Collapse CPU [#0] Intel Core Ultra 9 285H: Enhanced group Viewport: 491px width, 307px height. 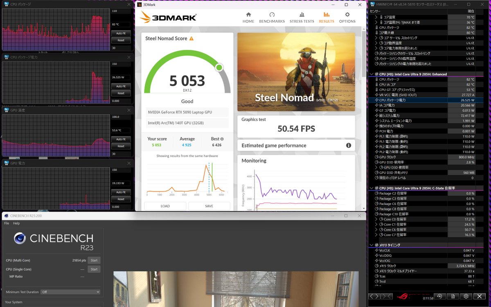coord(372,74)
